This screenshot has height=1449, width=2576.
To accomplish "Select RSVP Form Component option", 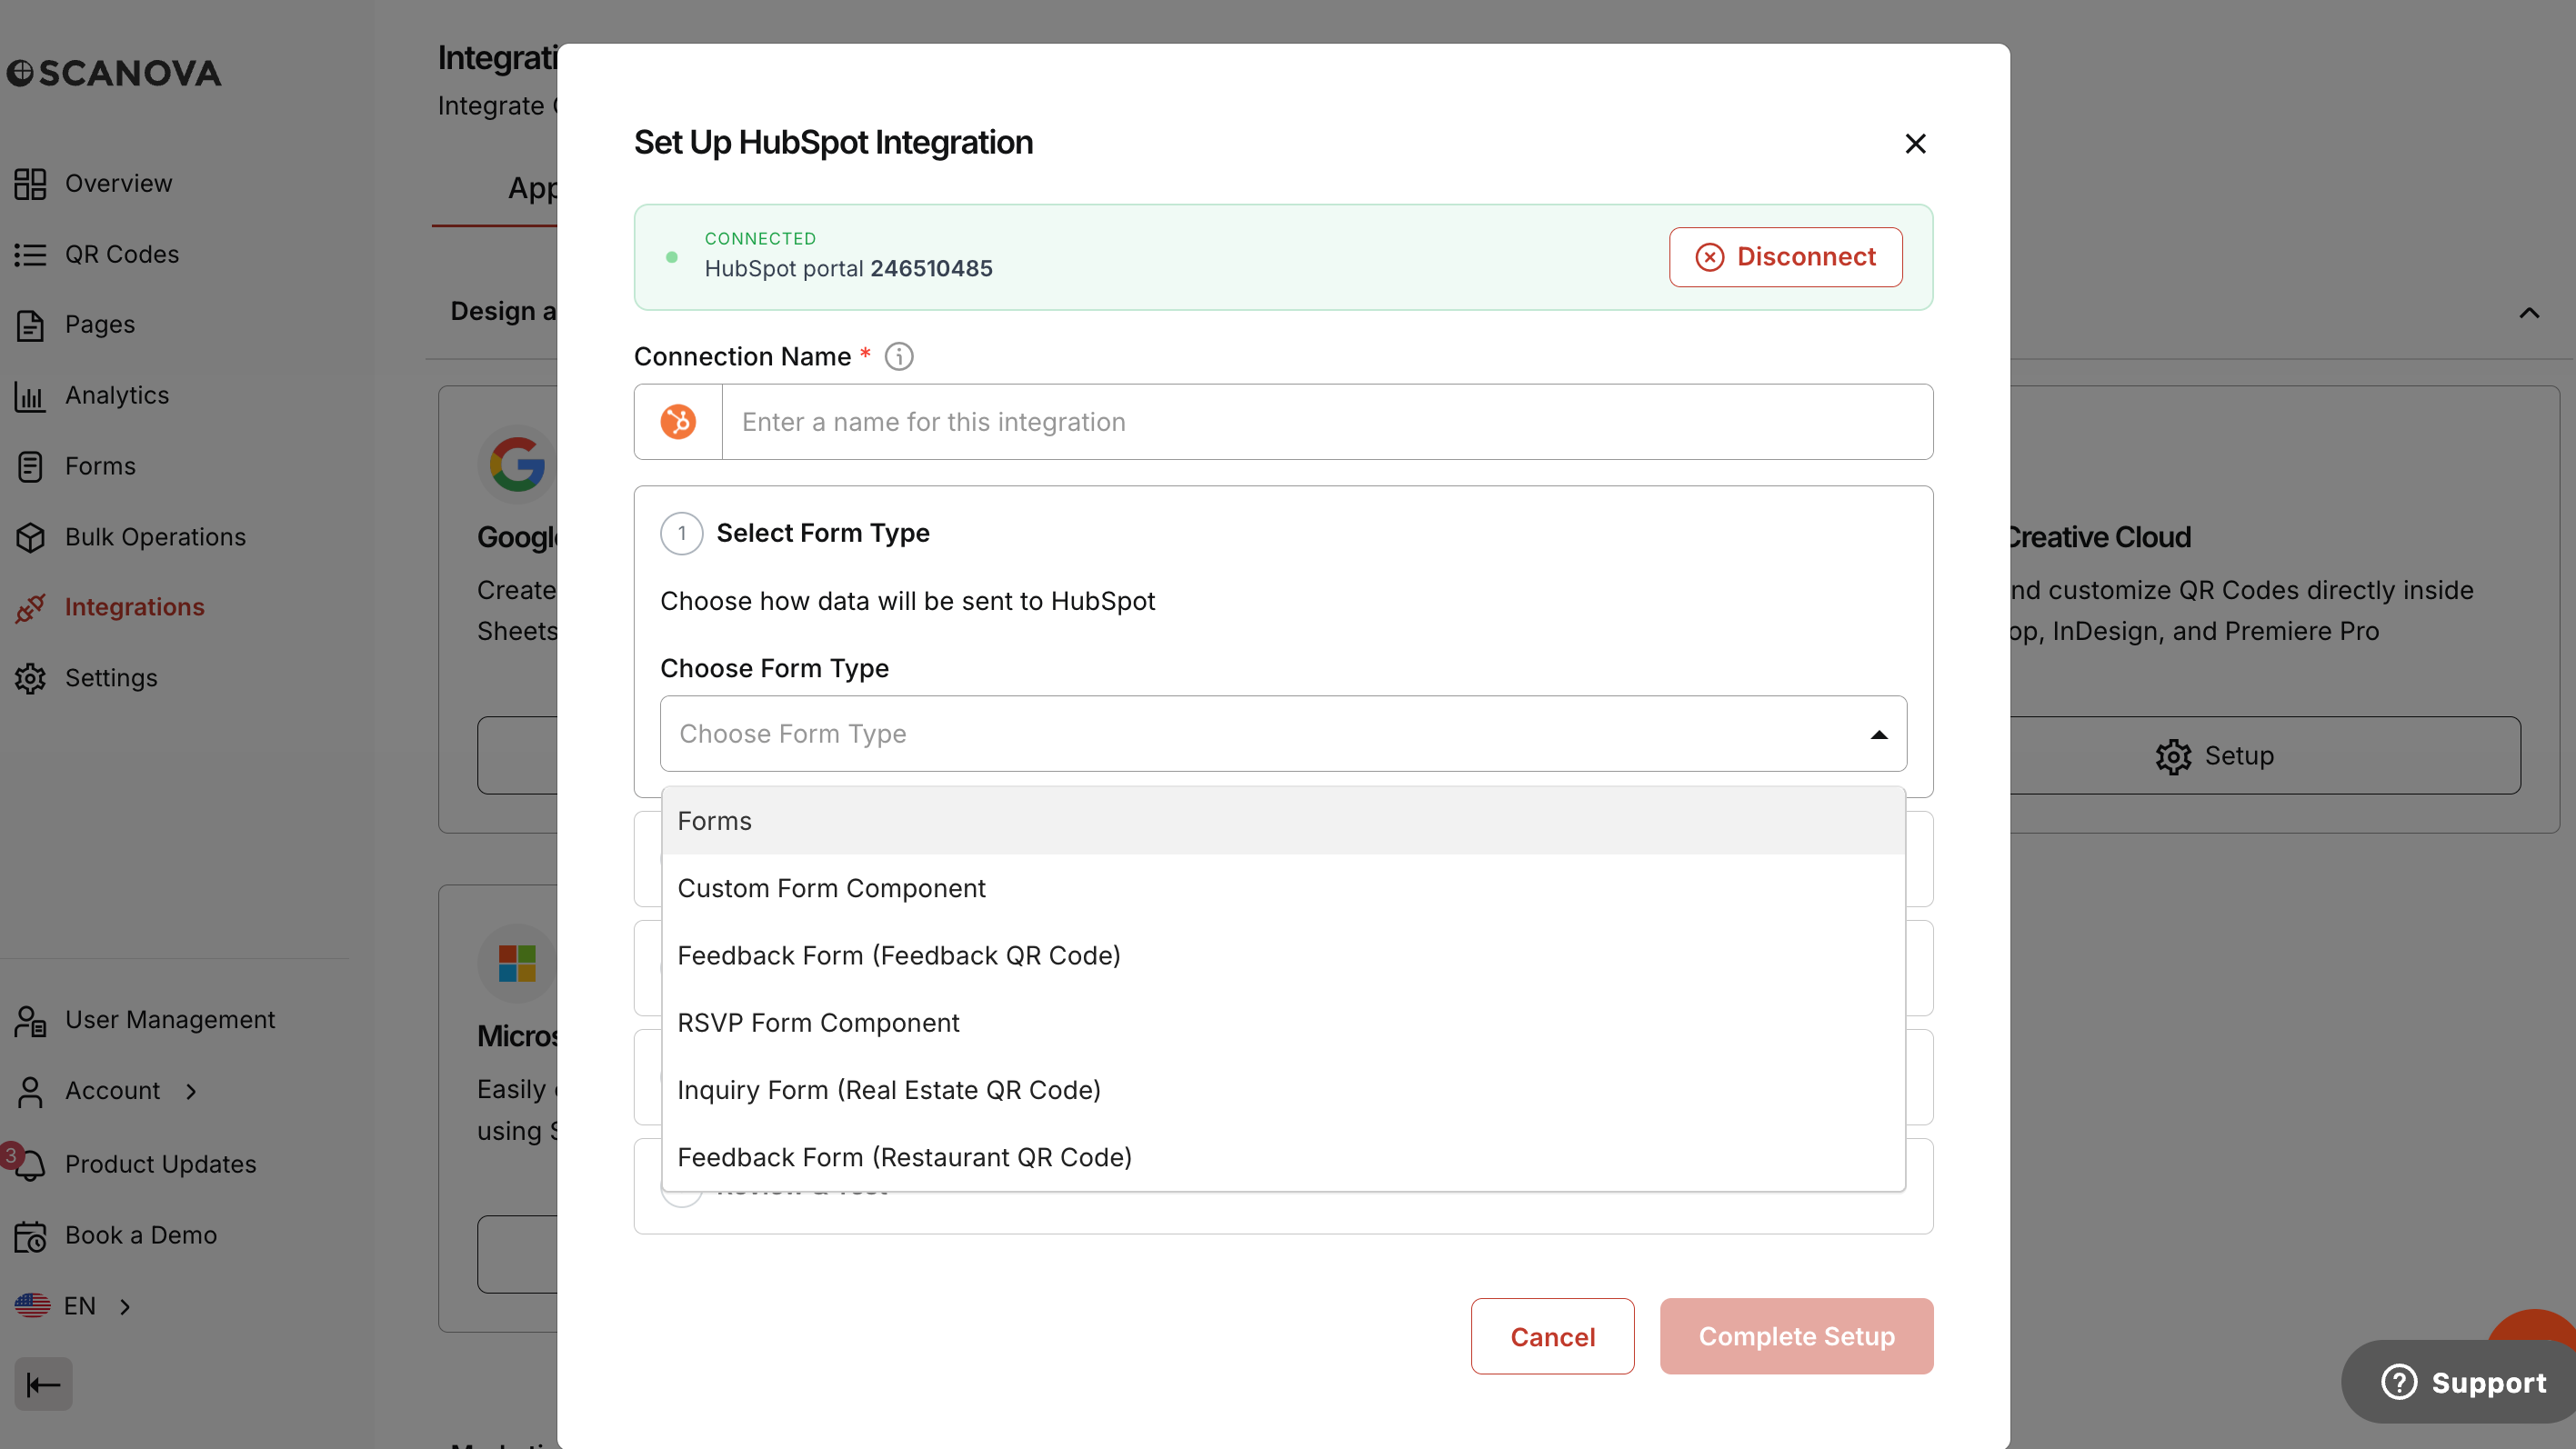I will tap(1283, 1023).
